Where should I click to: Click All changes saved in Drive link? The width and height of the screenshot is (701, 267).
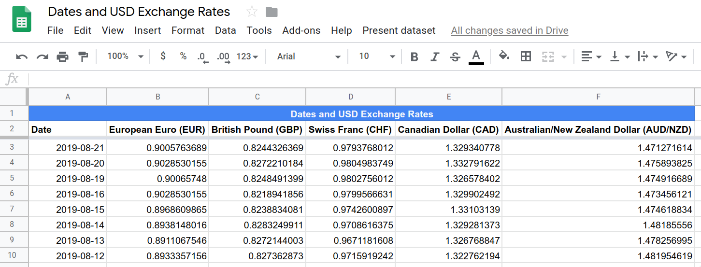point(510,30)
